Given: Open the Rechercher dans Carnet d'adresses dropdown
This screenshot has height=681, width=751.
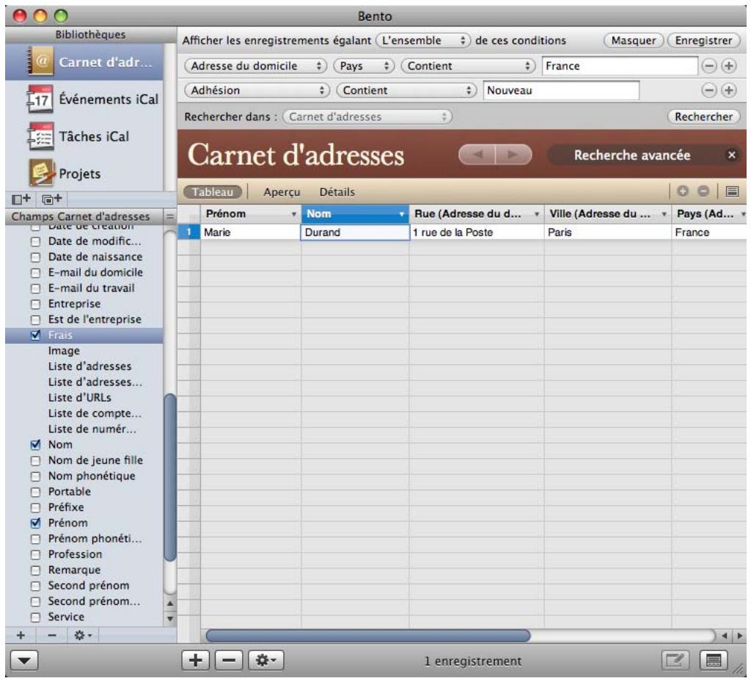Looking at the screenshot, I should pyautogui.click(x=367, y=117).
